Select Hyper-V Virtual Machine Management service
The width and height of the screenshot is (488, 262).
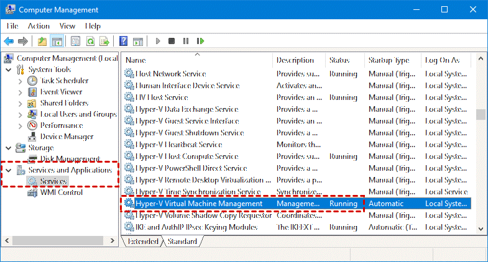pyautogui.click(x=297, y=204)
